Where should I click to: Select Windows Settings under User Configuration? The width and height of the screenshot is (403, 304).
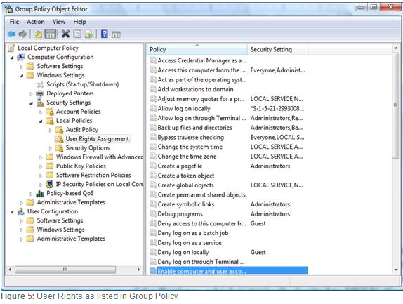[60, 230]
